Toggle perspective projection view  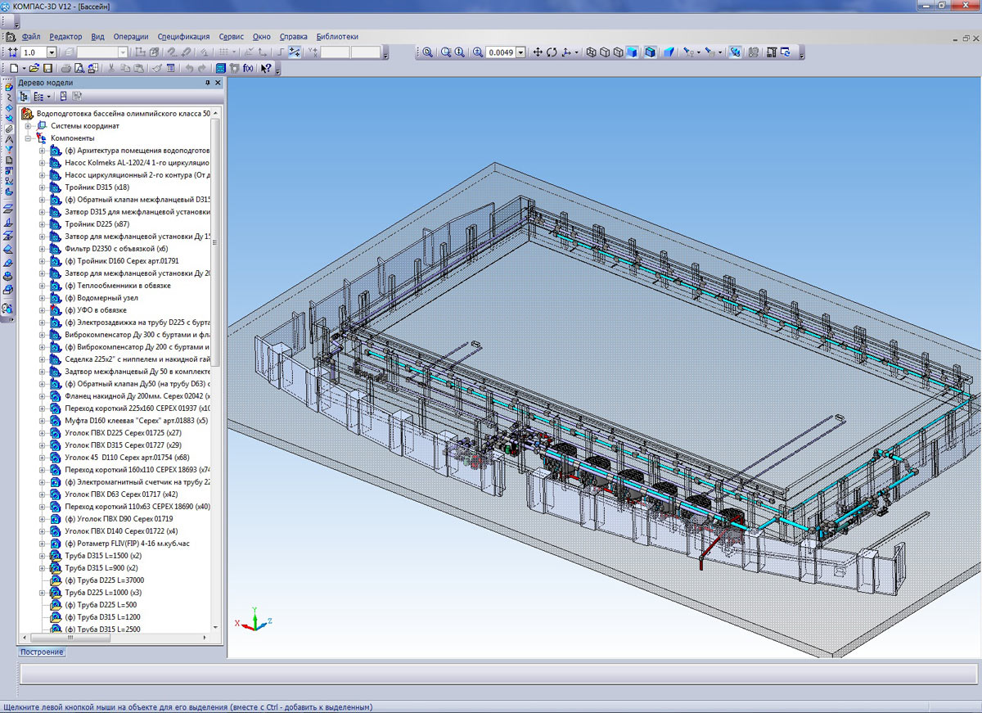(669, 52)
